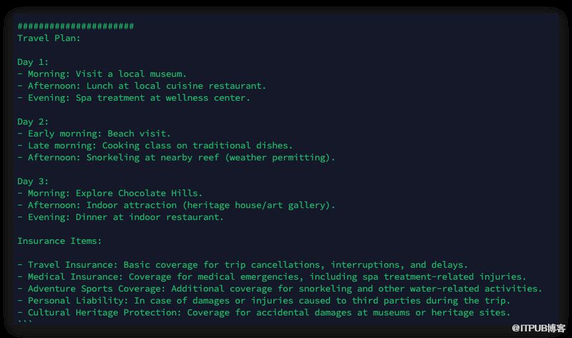Screen dimensions: 572x338
Task: Click the "Early morning: Beach visit" line
Action: 94,133
